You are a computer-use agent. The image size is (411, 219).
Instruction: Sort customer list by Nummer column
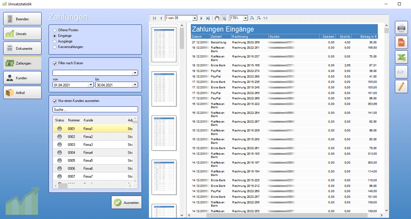click(74, 120)
